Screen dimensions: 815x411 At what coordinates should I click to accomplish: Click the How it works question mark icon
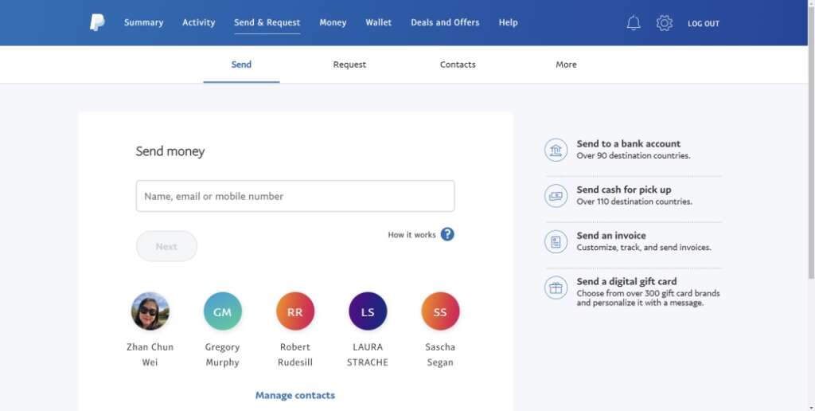pyautogui.click(x=447, y=234)
